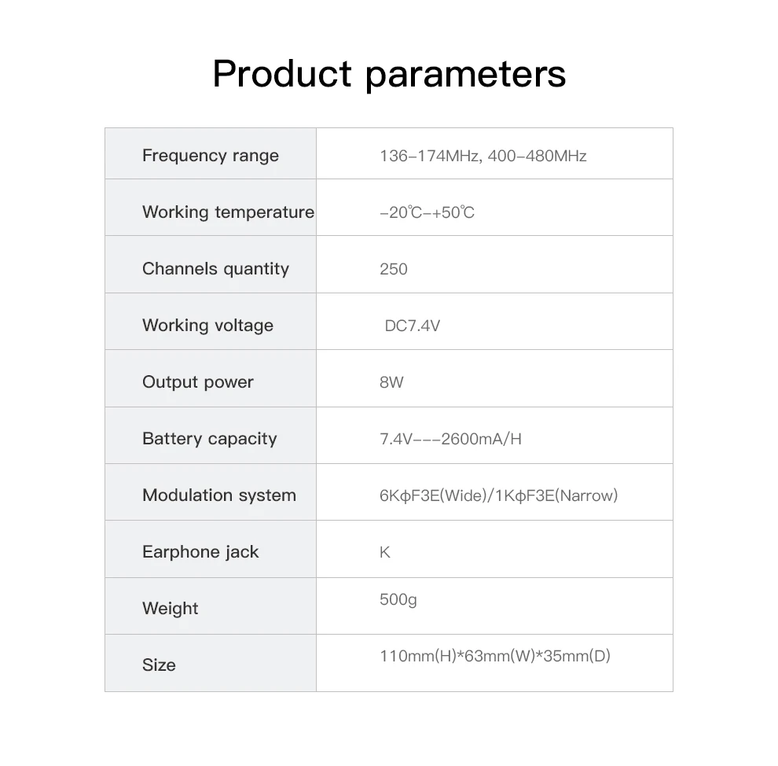This screenshot has height=766, width=778.
Task: Click the K earphone jack value
Action: pos(384,552)
